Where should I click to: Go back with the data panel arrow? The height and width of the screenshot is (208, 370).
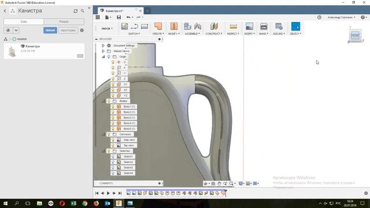[x=5, y=11]
